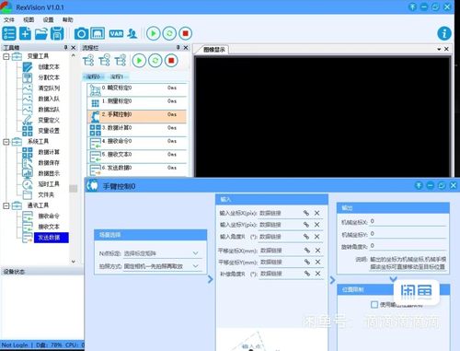Select 变量设置 tool in toolbox
Screen dimensions: 460x351
click(49, 131)
